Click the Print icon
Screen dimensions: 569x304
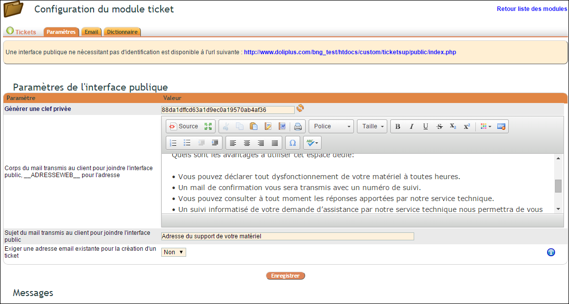tap(298, 126)
